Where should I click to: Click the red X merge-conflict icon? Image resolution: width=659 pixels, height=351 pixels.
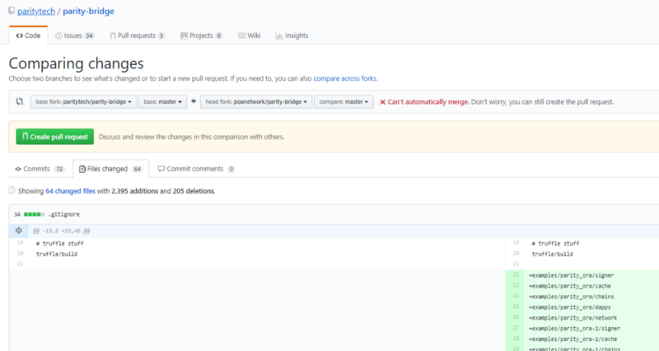[x=382, y=102]
